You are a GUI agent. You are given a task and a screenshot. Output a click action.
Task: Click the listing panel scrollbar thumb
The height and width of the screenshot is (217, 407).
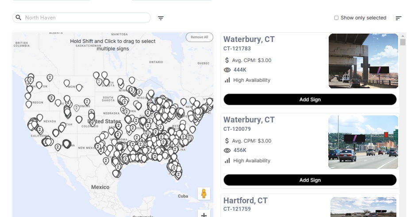[403, 42]
